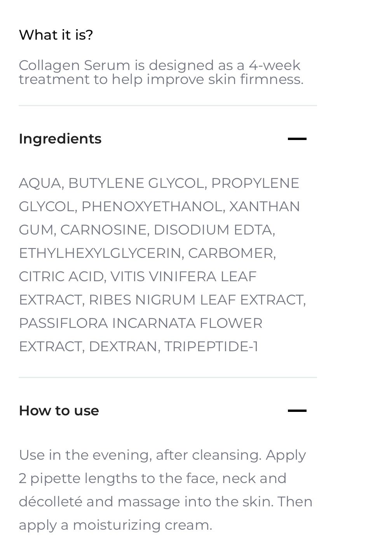
Task: Click the '2 pipette lengths' instruction line
Action: tap(153, 478)
